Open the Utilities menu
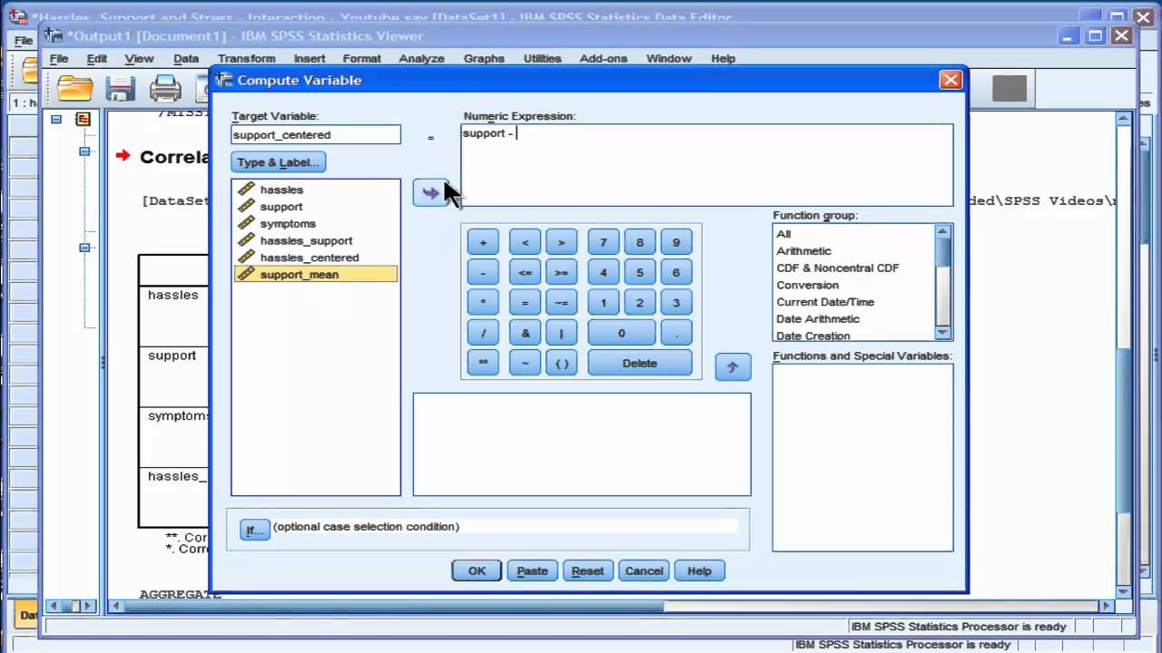The image size is (1162, 653). (542, 58)
